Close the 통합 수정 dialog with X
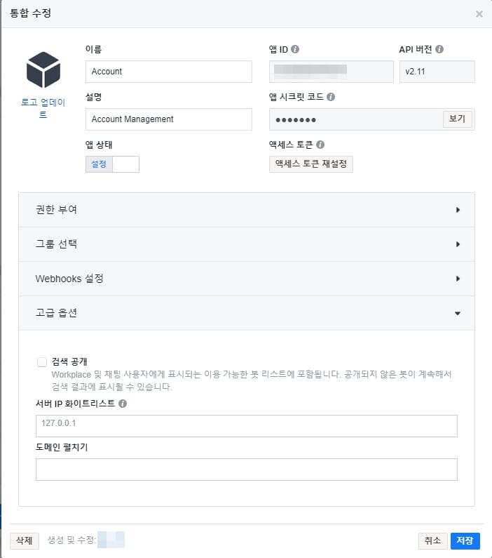The height and width of the screenshot is (558, 492). [479, 14]
